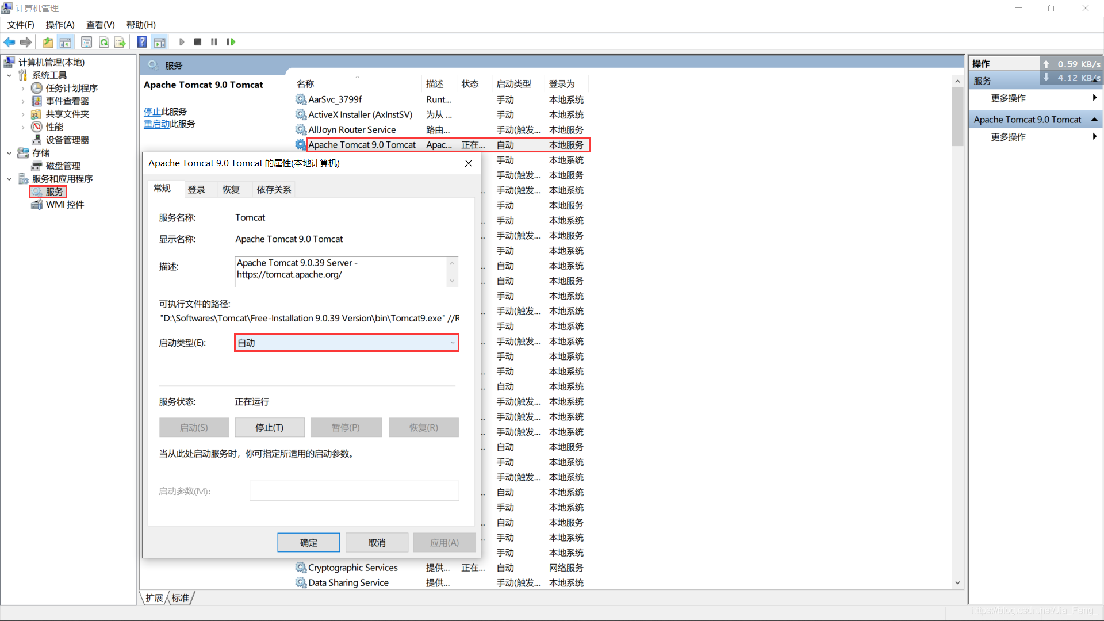Click the 重启动 service link
Viewport: 1104px width, 621px height.
click(156, 124)
